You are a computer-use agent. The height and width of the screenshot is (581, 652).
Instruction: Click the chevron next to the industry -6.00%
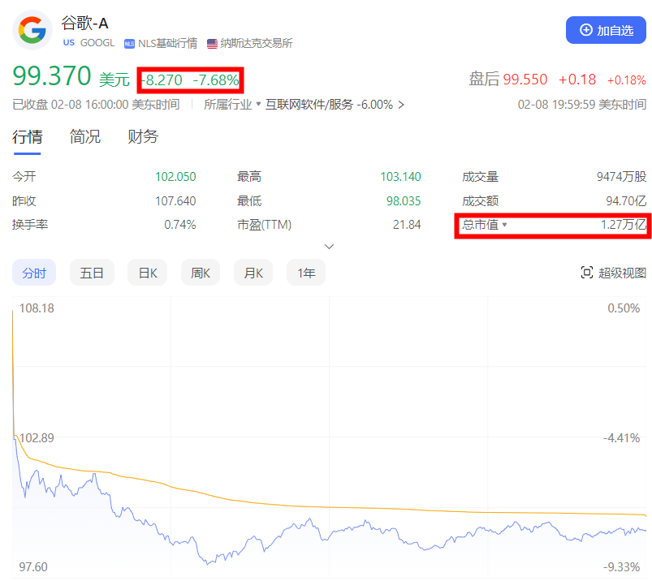point(401,105)
